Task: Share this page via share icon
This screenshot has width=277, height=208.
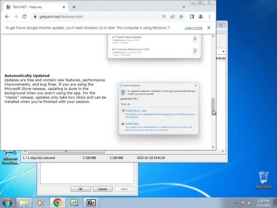Action: point(173,17)
